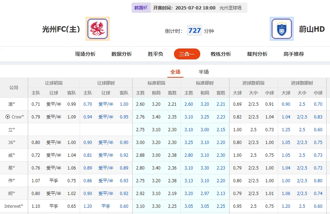The width and height of the screenshot is (330, 214).
Task: Open the 数据分析 tab
Action: (121, 54)
